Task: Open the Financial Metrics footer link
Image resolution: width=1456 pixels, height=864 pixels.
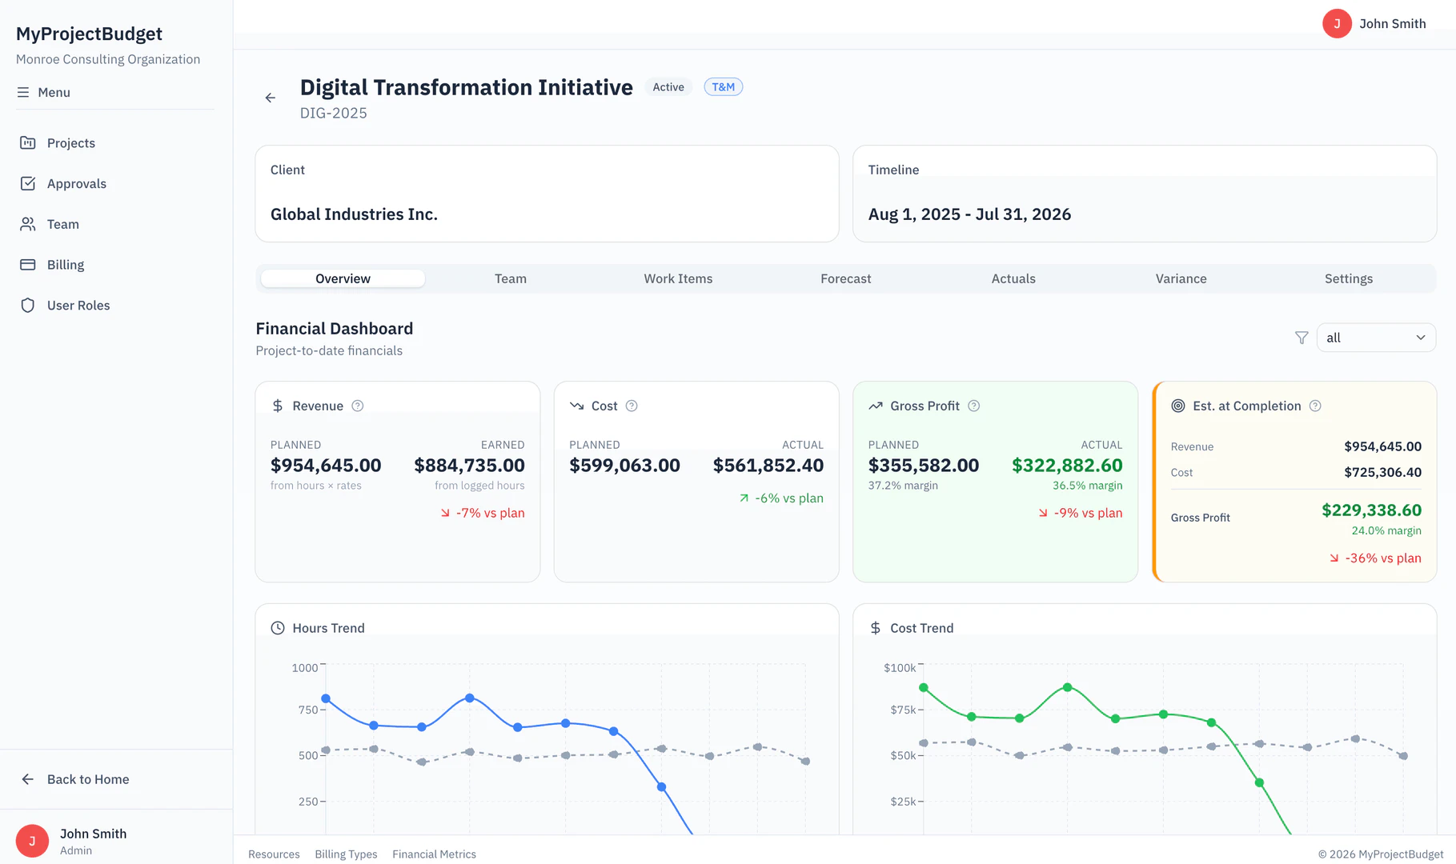Action: point(434,854)
